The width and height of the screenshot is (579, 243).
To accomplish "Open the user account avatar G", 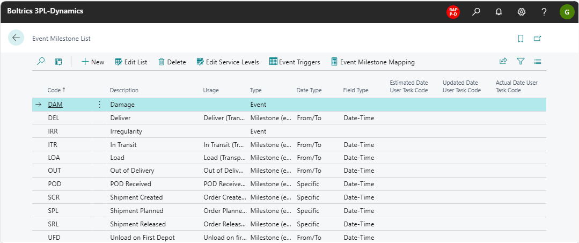I will (x=567, y=12).
